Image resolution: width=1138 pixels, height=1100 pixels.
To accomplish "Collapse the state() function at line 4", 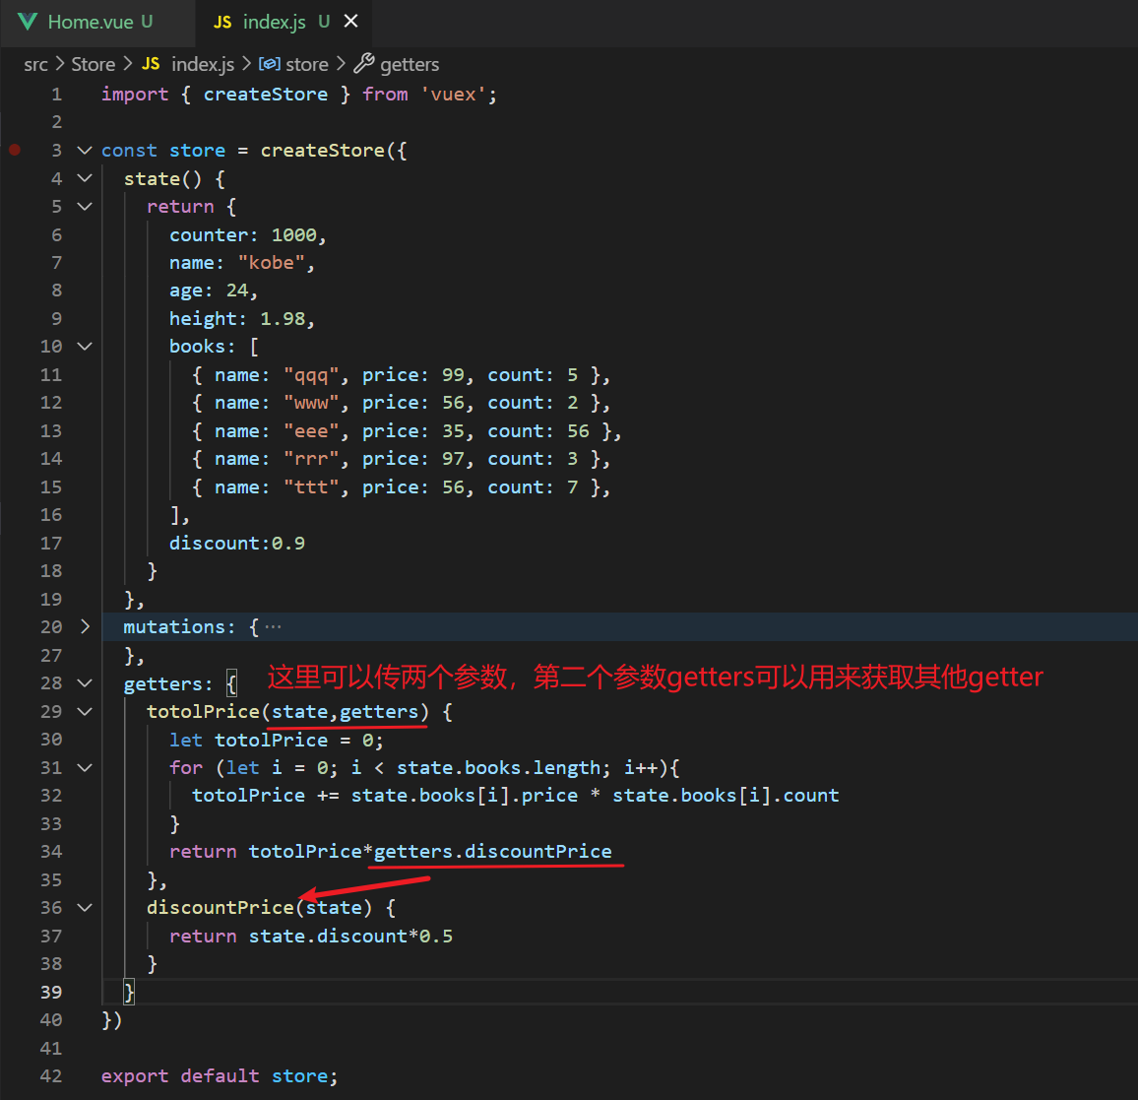I will coord(85,178).
